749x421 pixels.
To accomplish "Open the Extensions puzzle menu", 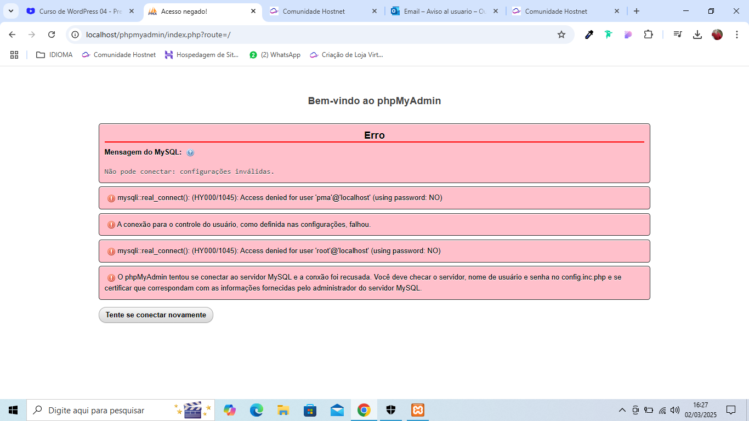I will 648,35.
